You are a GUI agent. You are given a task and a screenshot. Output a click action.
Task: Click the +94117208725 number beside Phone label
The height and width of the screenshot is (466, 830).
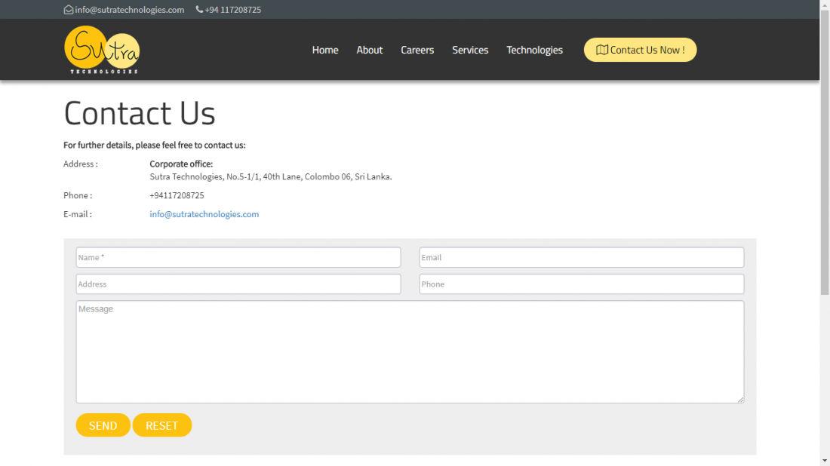pyautogui.click(x=177, y=195)
